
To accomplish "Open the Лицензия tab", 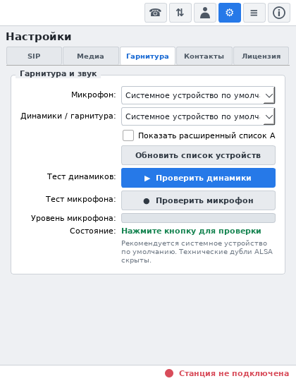I will (261, 56).
